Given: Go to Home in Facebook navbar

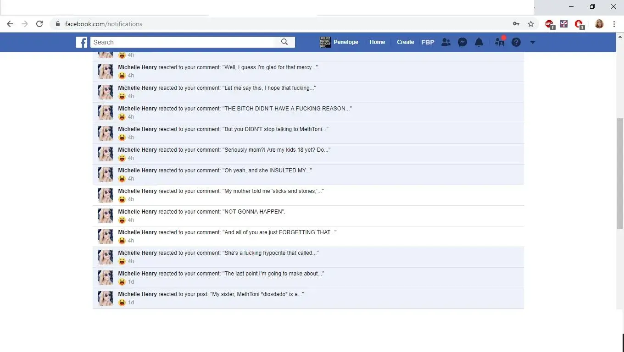Looking at the screenshot, I should (377, 42).
